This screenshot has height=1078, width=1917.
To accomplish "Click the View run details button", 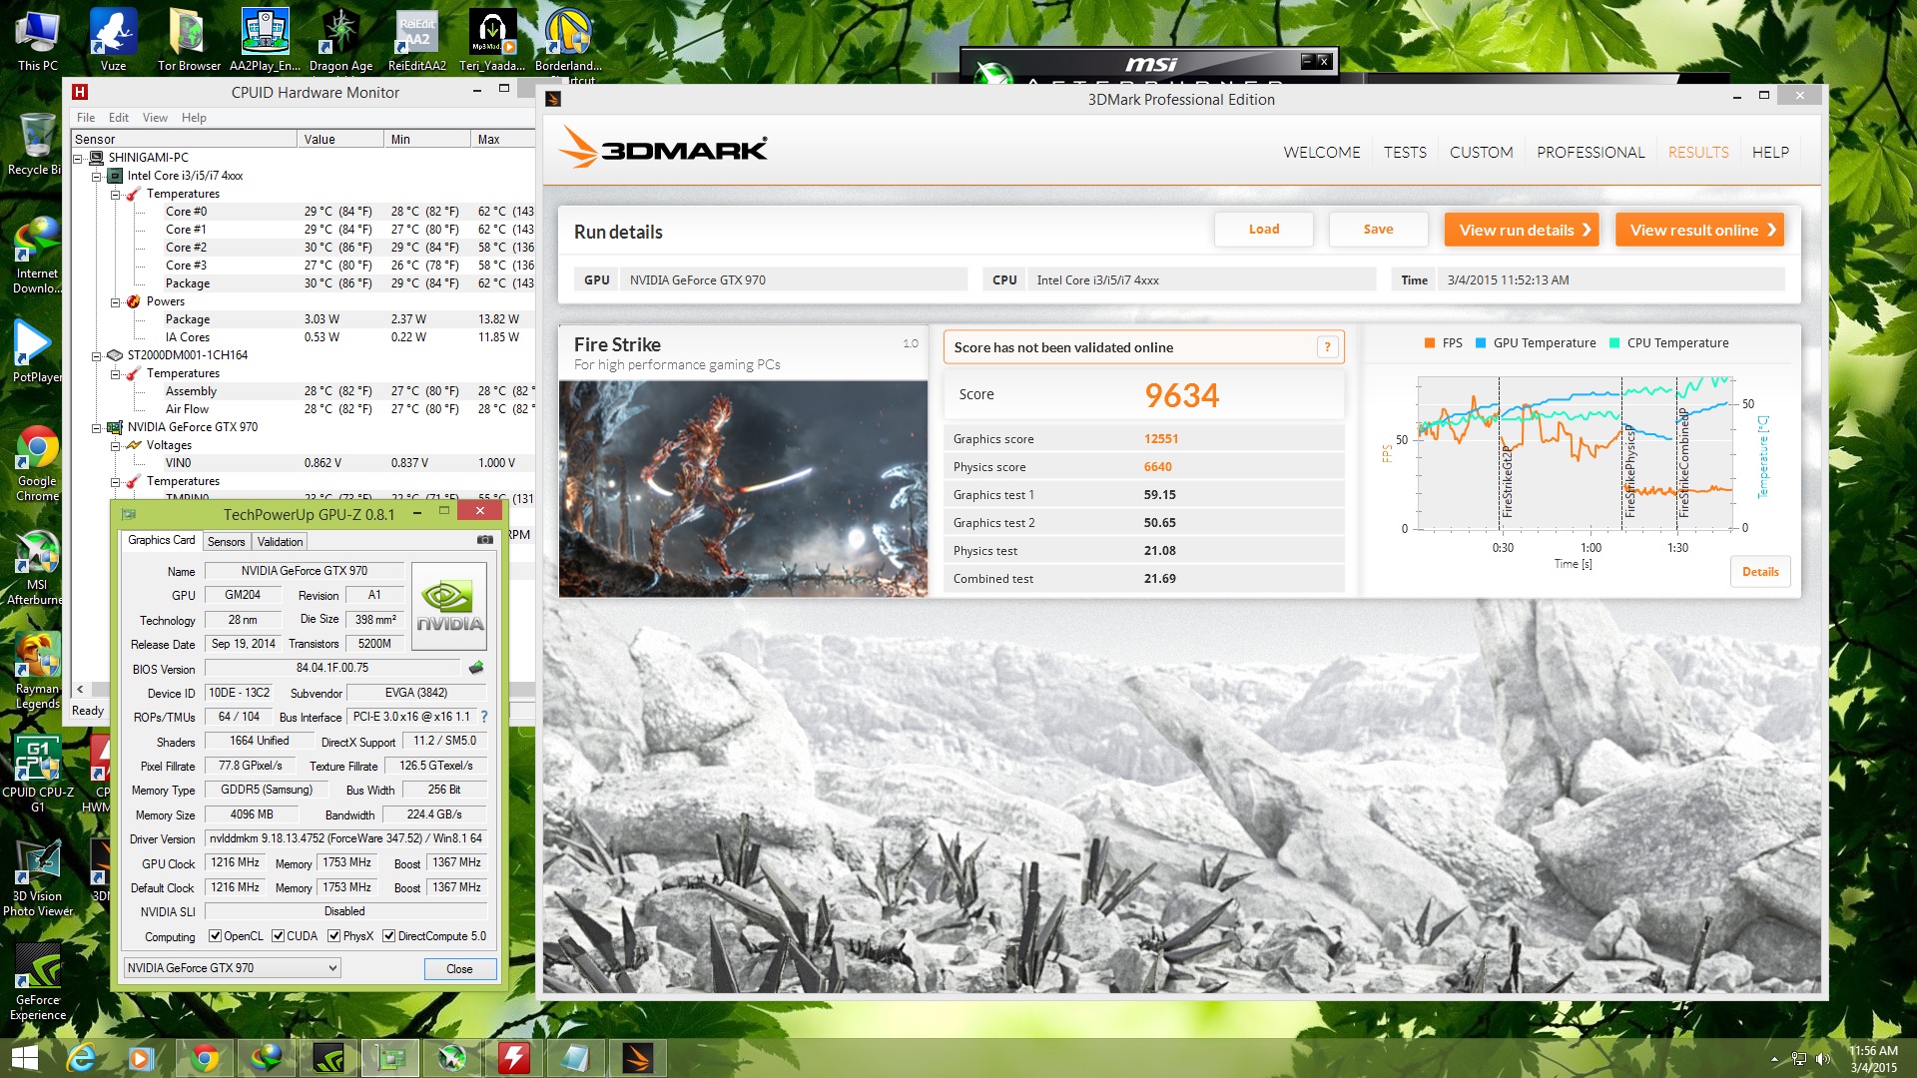I will pos(1522,230).
